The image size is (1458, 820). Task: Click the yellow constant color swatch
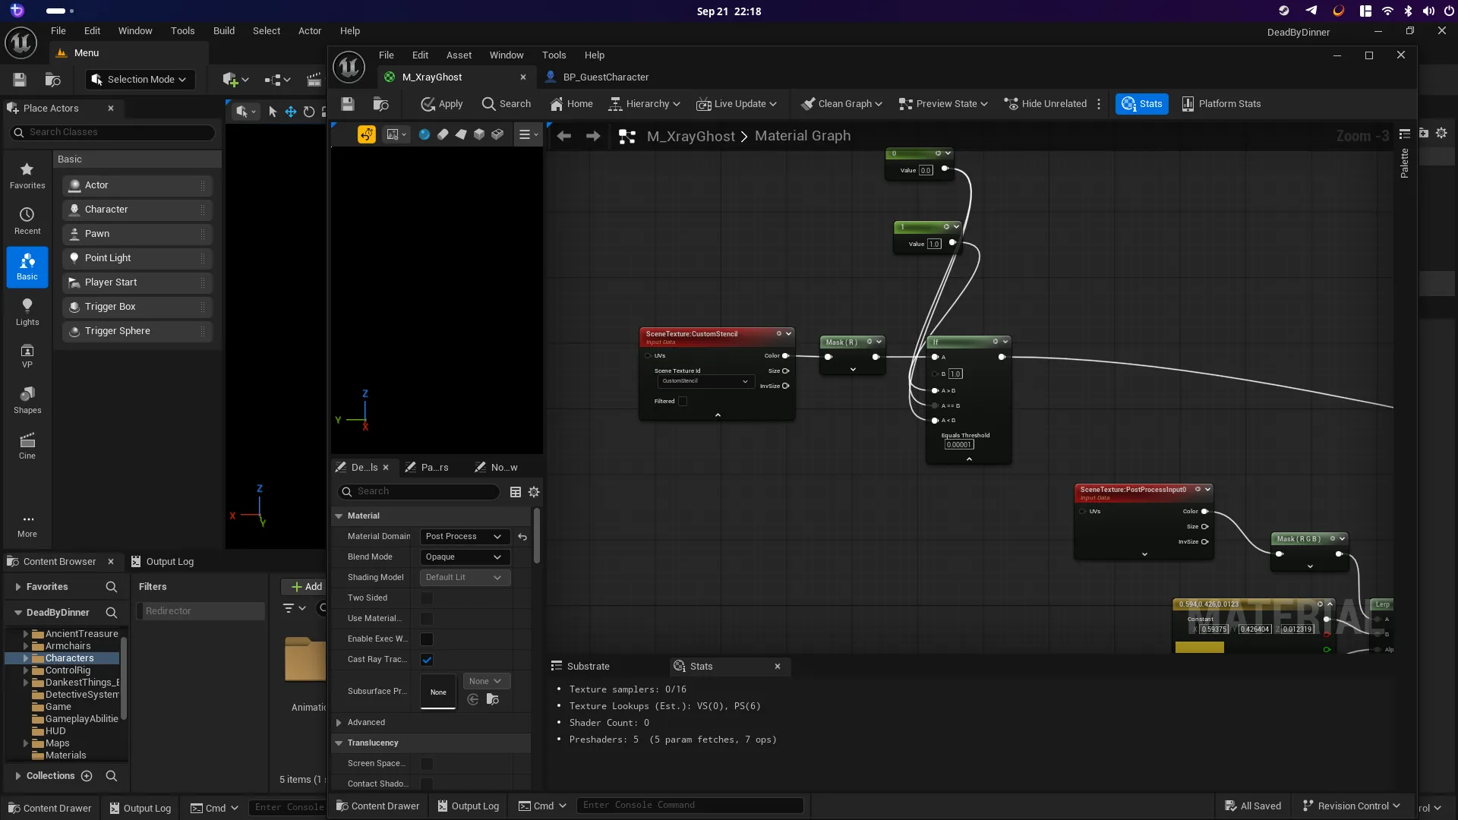pyautogui.click(x=1199, y=648)
